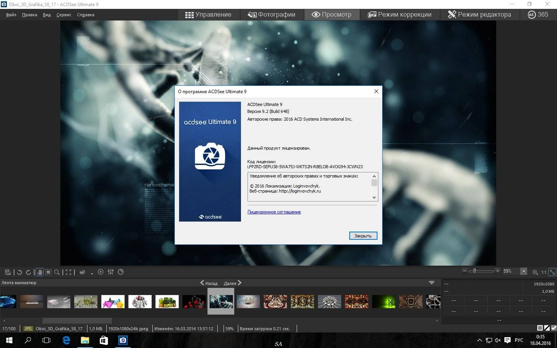Open the 59% zoom dropdown
The width and height of the screenshot is (557, 348).
[524, 271]
